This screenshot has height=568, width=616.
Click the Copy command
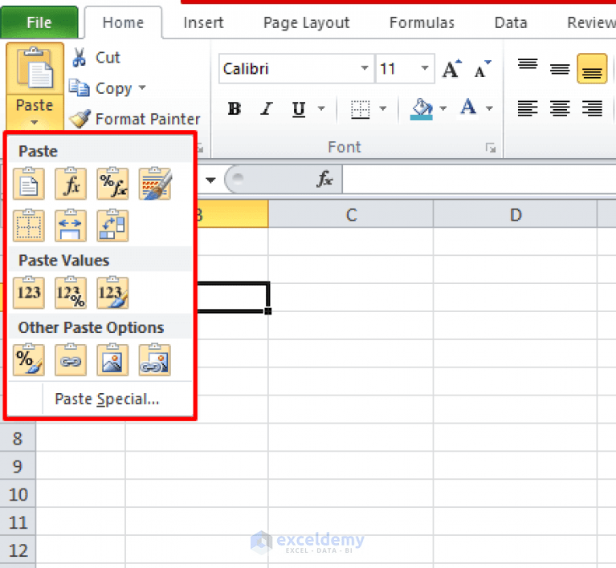tap(101, 88)
